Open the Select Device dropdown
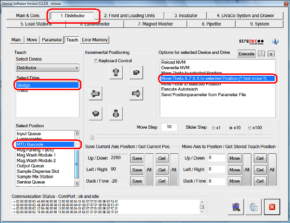 pyautogui.click(x=47, y=68)
